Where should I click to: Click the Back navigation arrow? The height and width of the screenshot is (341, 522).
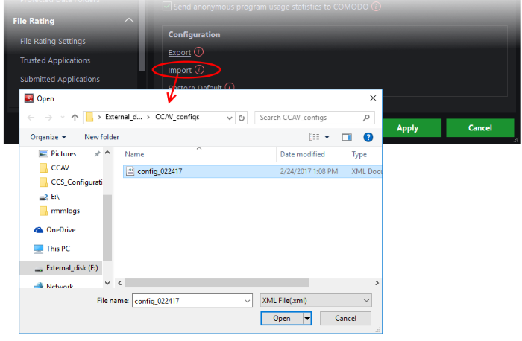[x=31, y=118]
